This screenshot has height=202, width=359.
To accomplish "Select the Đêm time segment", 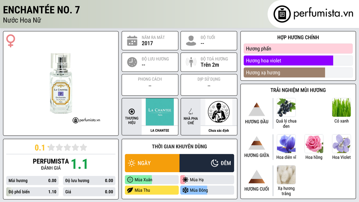I will 207,163.
